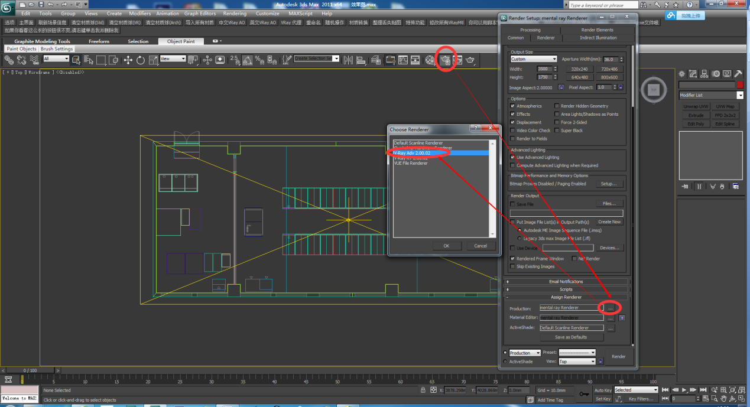Switch to the Renderer tab
Viewport: 750px width, 407px height.
546,38
